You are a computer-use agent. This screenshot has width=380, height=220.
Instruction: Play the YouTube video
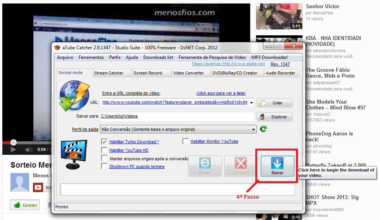[x=13, y=150]
